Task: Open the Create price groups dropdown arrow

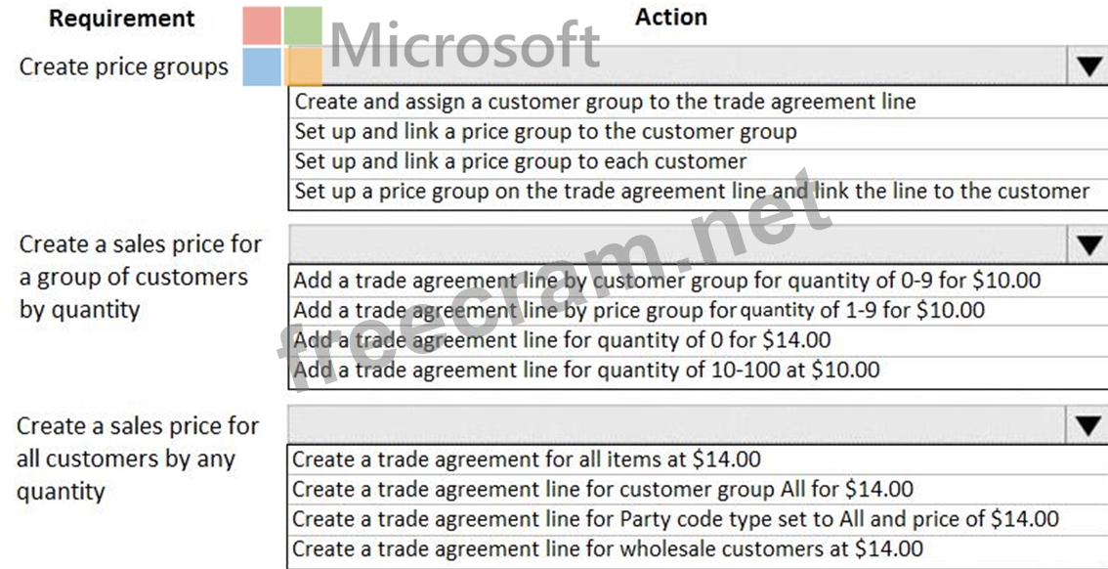Action: (x=1088, y=66)
